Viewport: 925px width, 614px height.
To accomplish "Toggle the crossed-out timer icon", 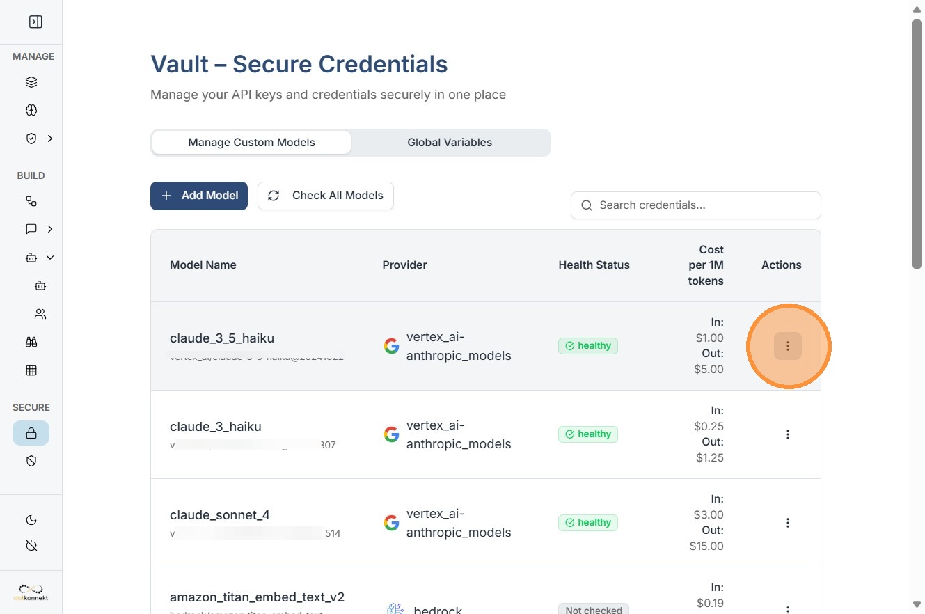I will tap(31, 545).
